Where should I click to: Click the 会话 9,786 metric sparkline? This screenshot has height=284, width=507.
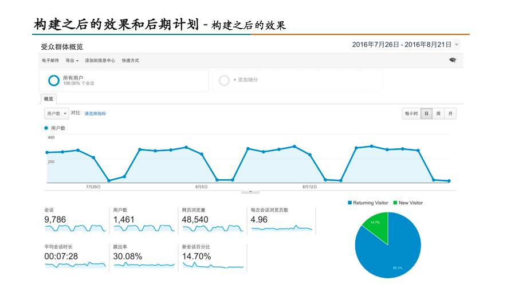[x=75, y=228]
